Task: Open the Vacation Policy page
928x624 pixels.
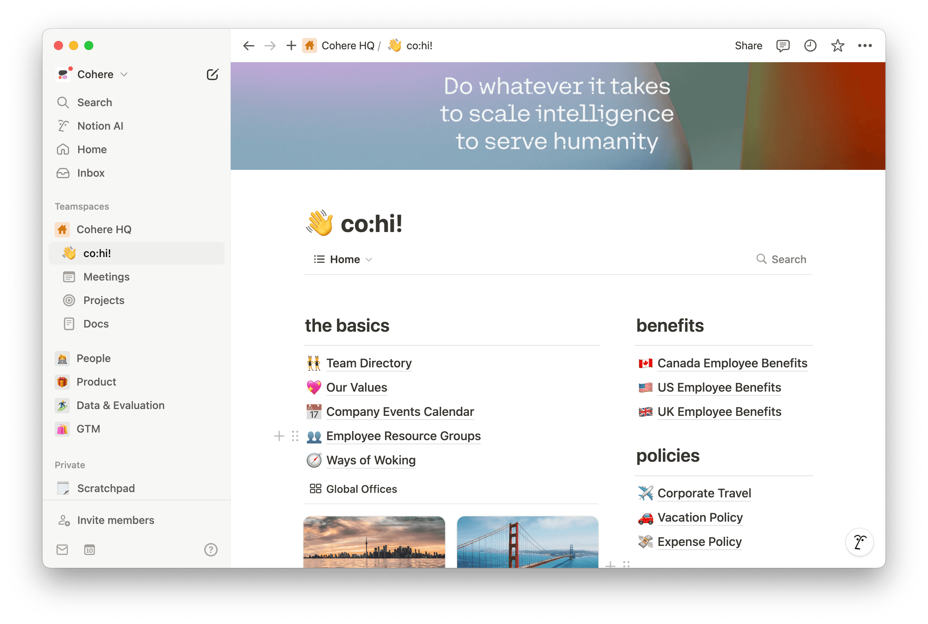Action: pos(700,517)
